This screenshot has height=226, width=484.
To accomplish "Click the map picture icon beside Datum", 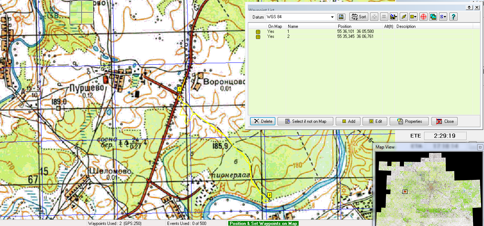I will click(x=341, y=17).
